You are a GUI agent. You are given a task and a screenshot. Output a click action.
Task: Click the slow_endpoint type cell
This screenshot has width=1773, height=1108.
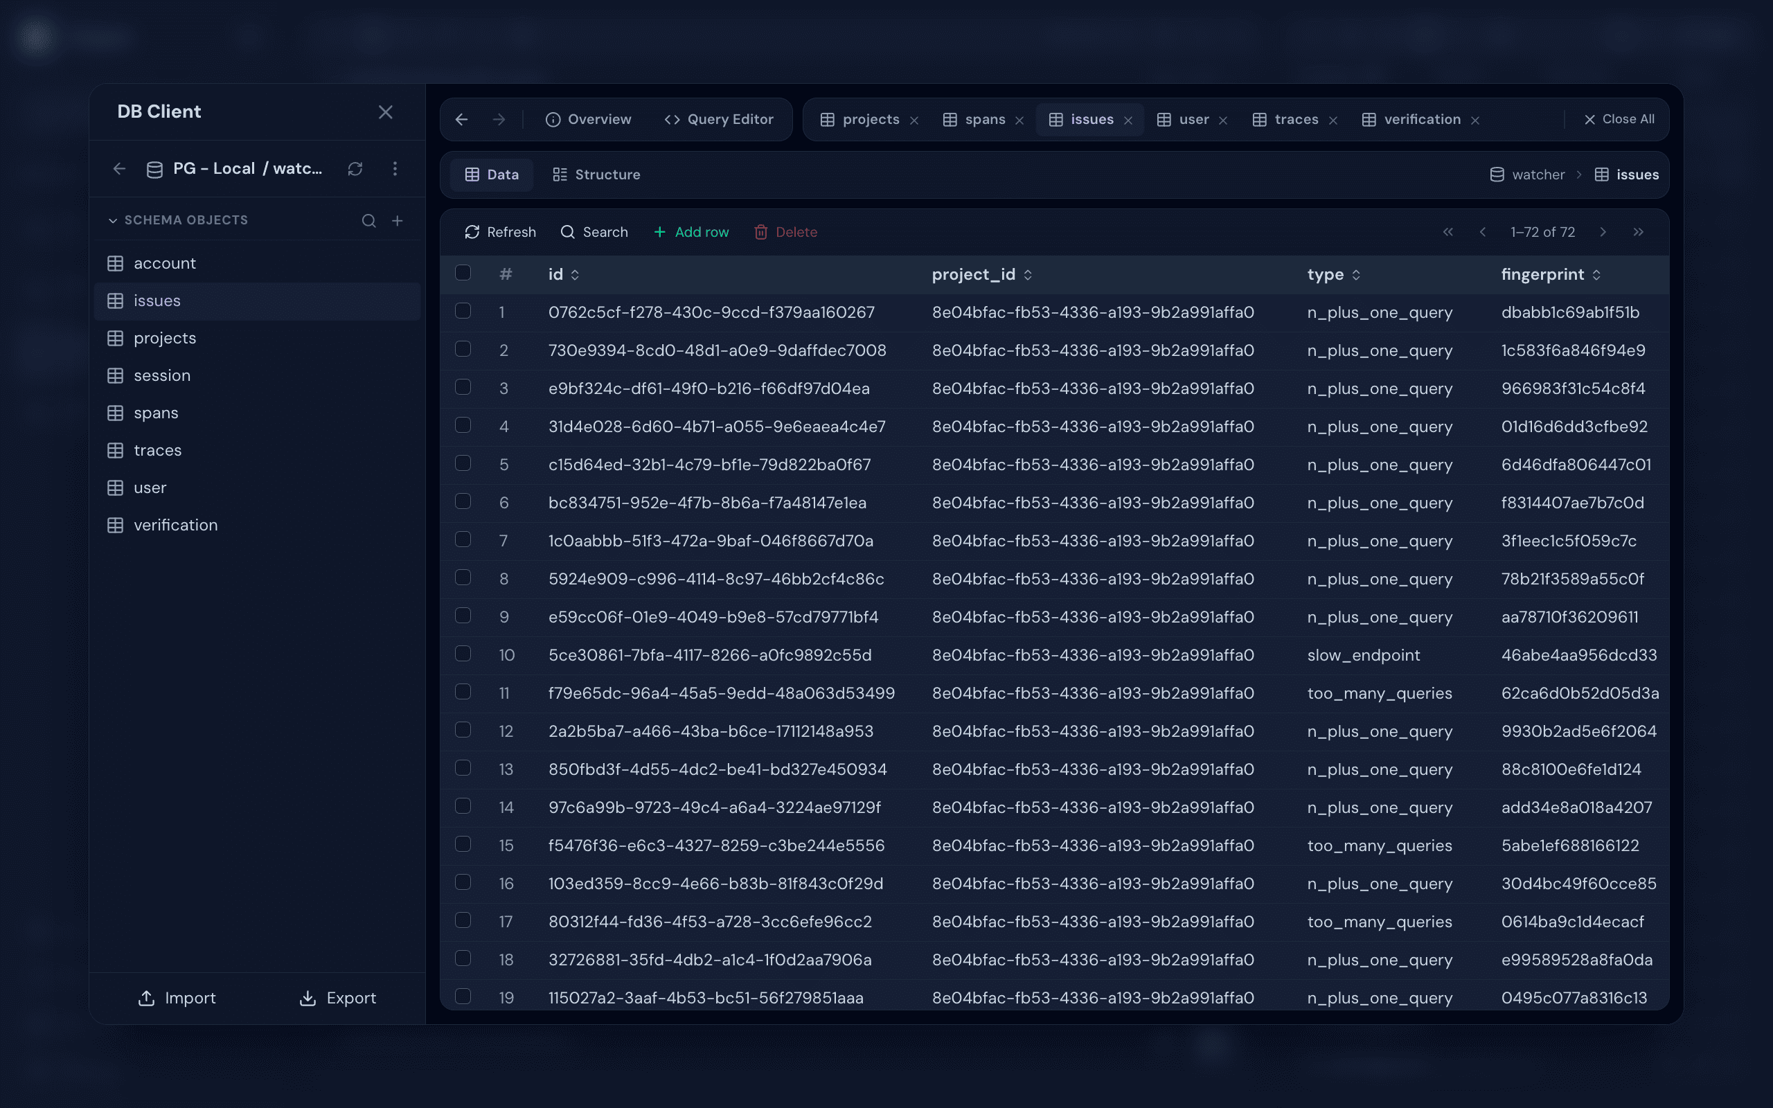(x=1364, y=655)
